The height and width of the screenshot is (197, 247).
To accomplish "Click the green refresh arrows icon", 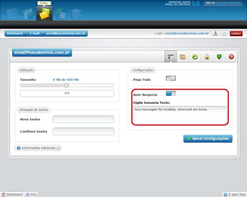I will (195, 57).
